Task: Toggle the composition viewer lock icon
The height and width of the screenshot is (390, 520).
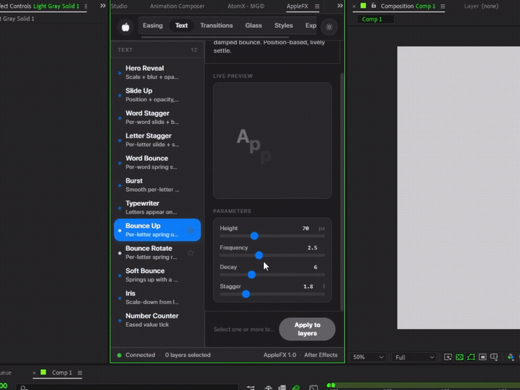Action: point(374,6)
